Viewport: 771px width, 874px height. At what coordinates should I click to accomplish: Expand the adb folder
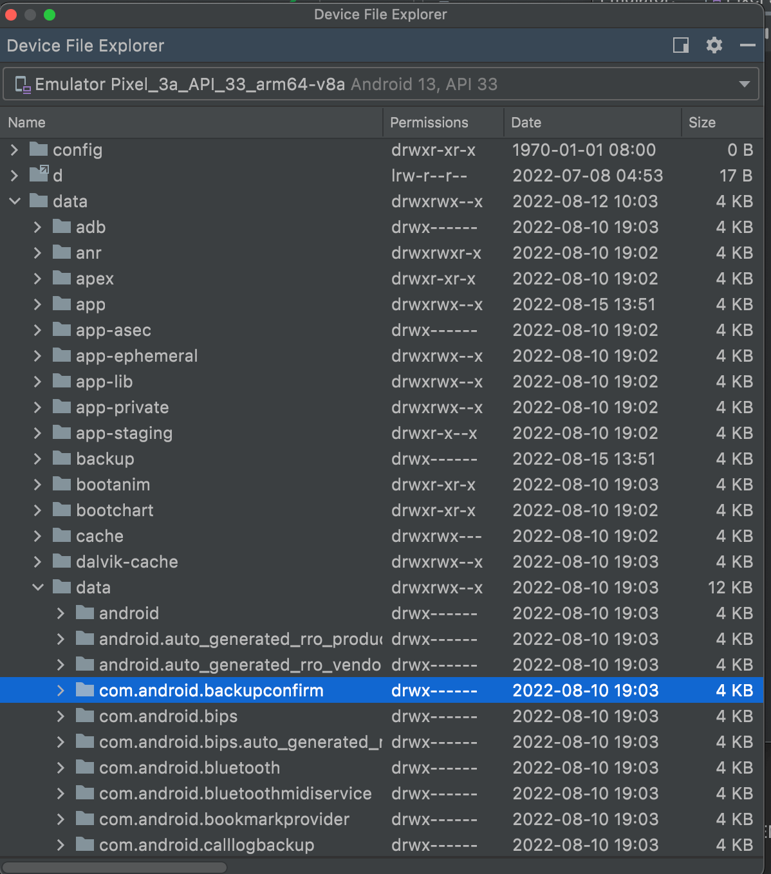click(x=37, y=227)
